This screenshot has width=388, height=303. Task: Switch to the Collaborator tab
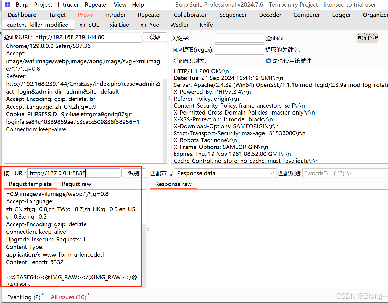tap(190, 15)
